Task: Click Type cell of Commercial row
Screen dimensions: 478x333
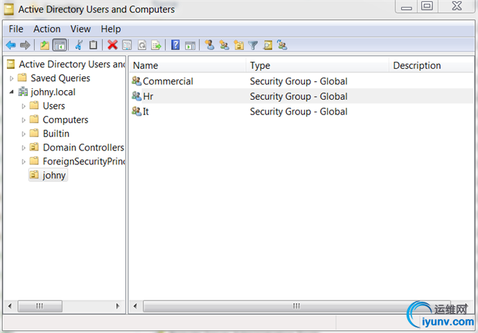Action: click(299, 81)
